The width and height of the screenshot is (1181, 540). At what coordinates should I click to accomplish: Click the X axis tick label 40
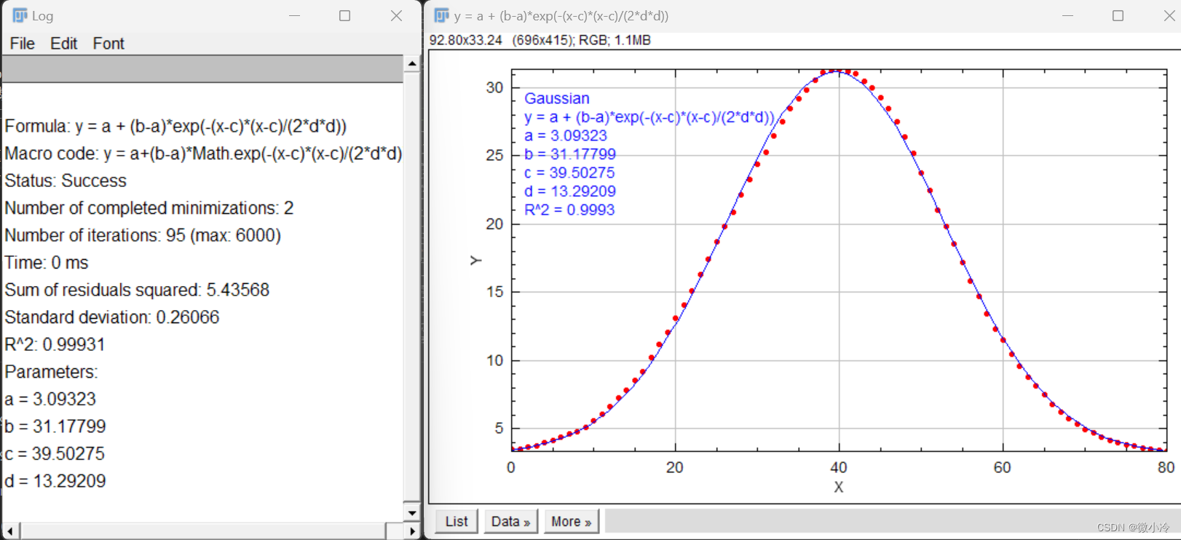(839, 467)
